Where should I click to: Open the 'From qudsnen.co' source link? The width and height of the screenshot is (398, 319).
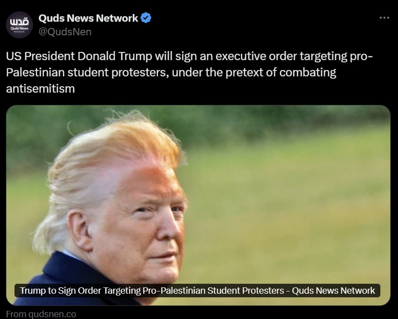point(41,314)
